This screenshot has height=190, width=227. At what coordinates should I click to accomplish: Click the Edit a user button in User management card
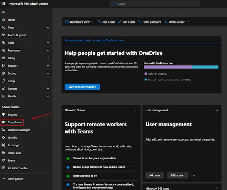(x=177, y=175)
